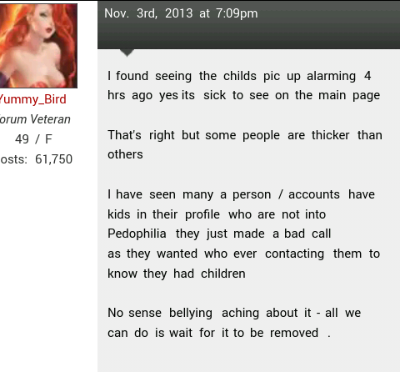This screenshot has height=372, width=400.
Task: Click the speech bubble pointer arrow
Action: [x=127, y=53]
